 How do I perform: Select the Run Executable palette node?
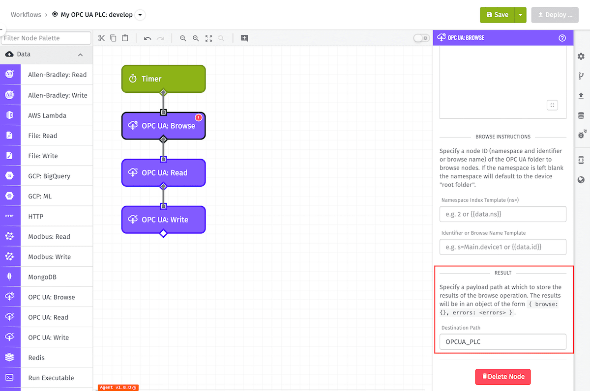pos(46,378)
